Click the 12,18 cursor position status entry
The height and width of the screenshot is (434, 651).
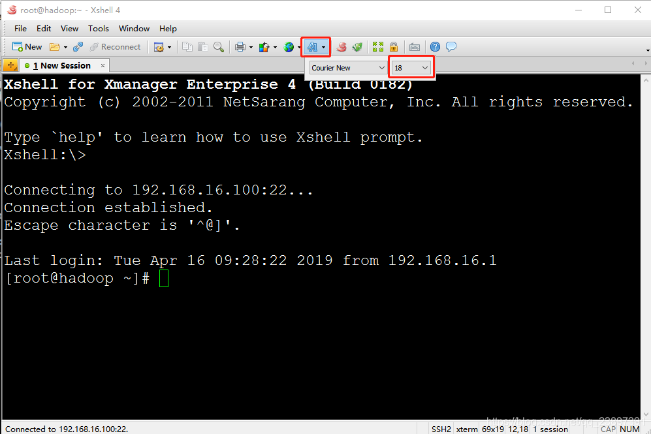tap(518, 429)
